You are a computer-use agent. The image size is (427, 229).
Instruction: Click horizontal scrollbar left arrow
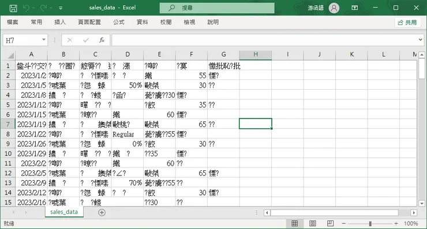[x=267, y=213]
